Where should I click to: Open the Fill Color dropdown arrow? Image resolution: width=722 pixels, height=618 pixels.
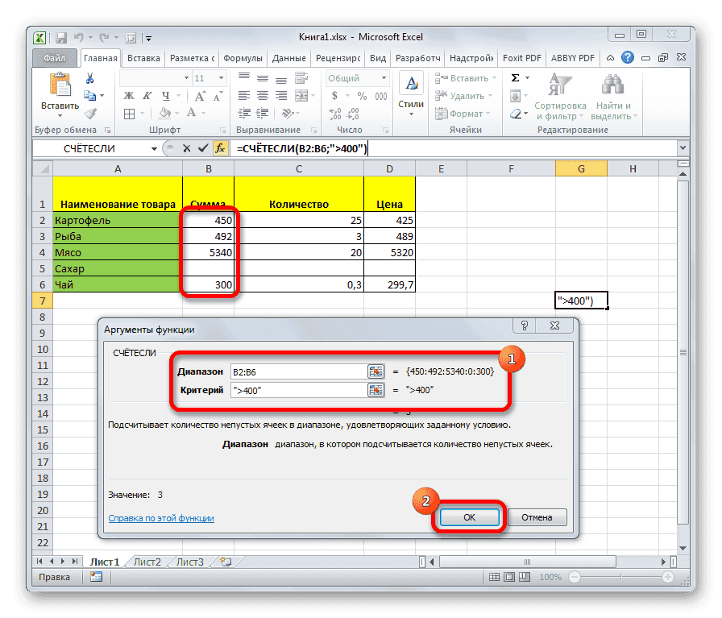[175, 114]
